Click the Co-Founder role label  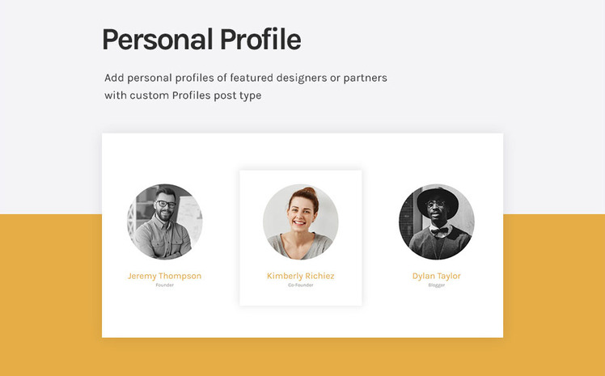coord(301,285)
